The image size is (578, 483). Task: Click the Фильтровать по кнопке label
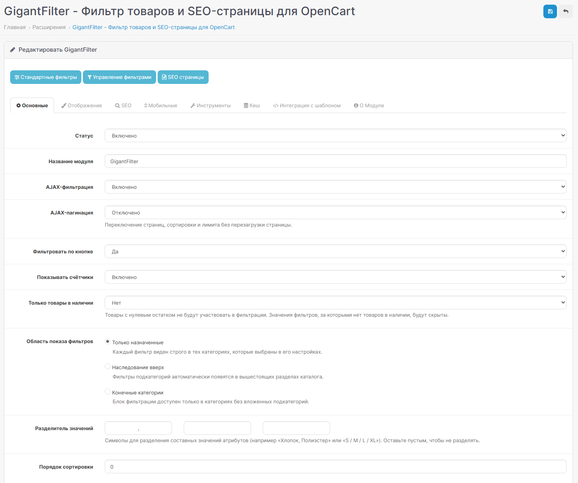pos(63,251)
